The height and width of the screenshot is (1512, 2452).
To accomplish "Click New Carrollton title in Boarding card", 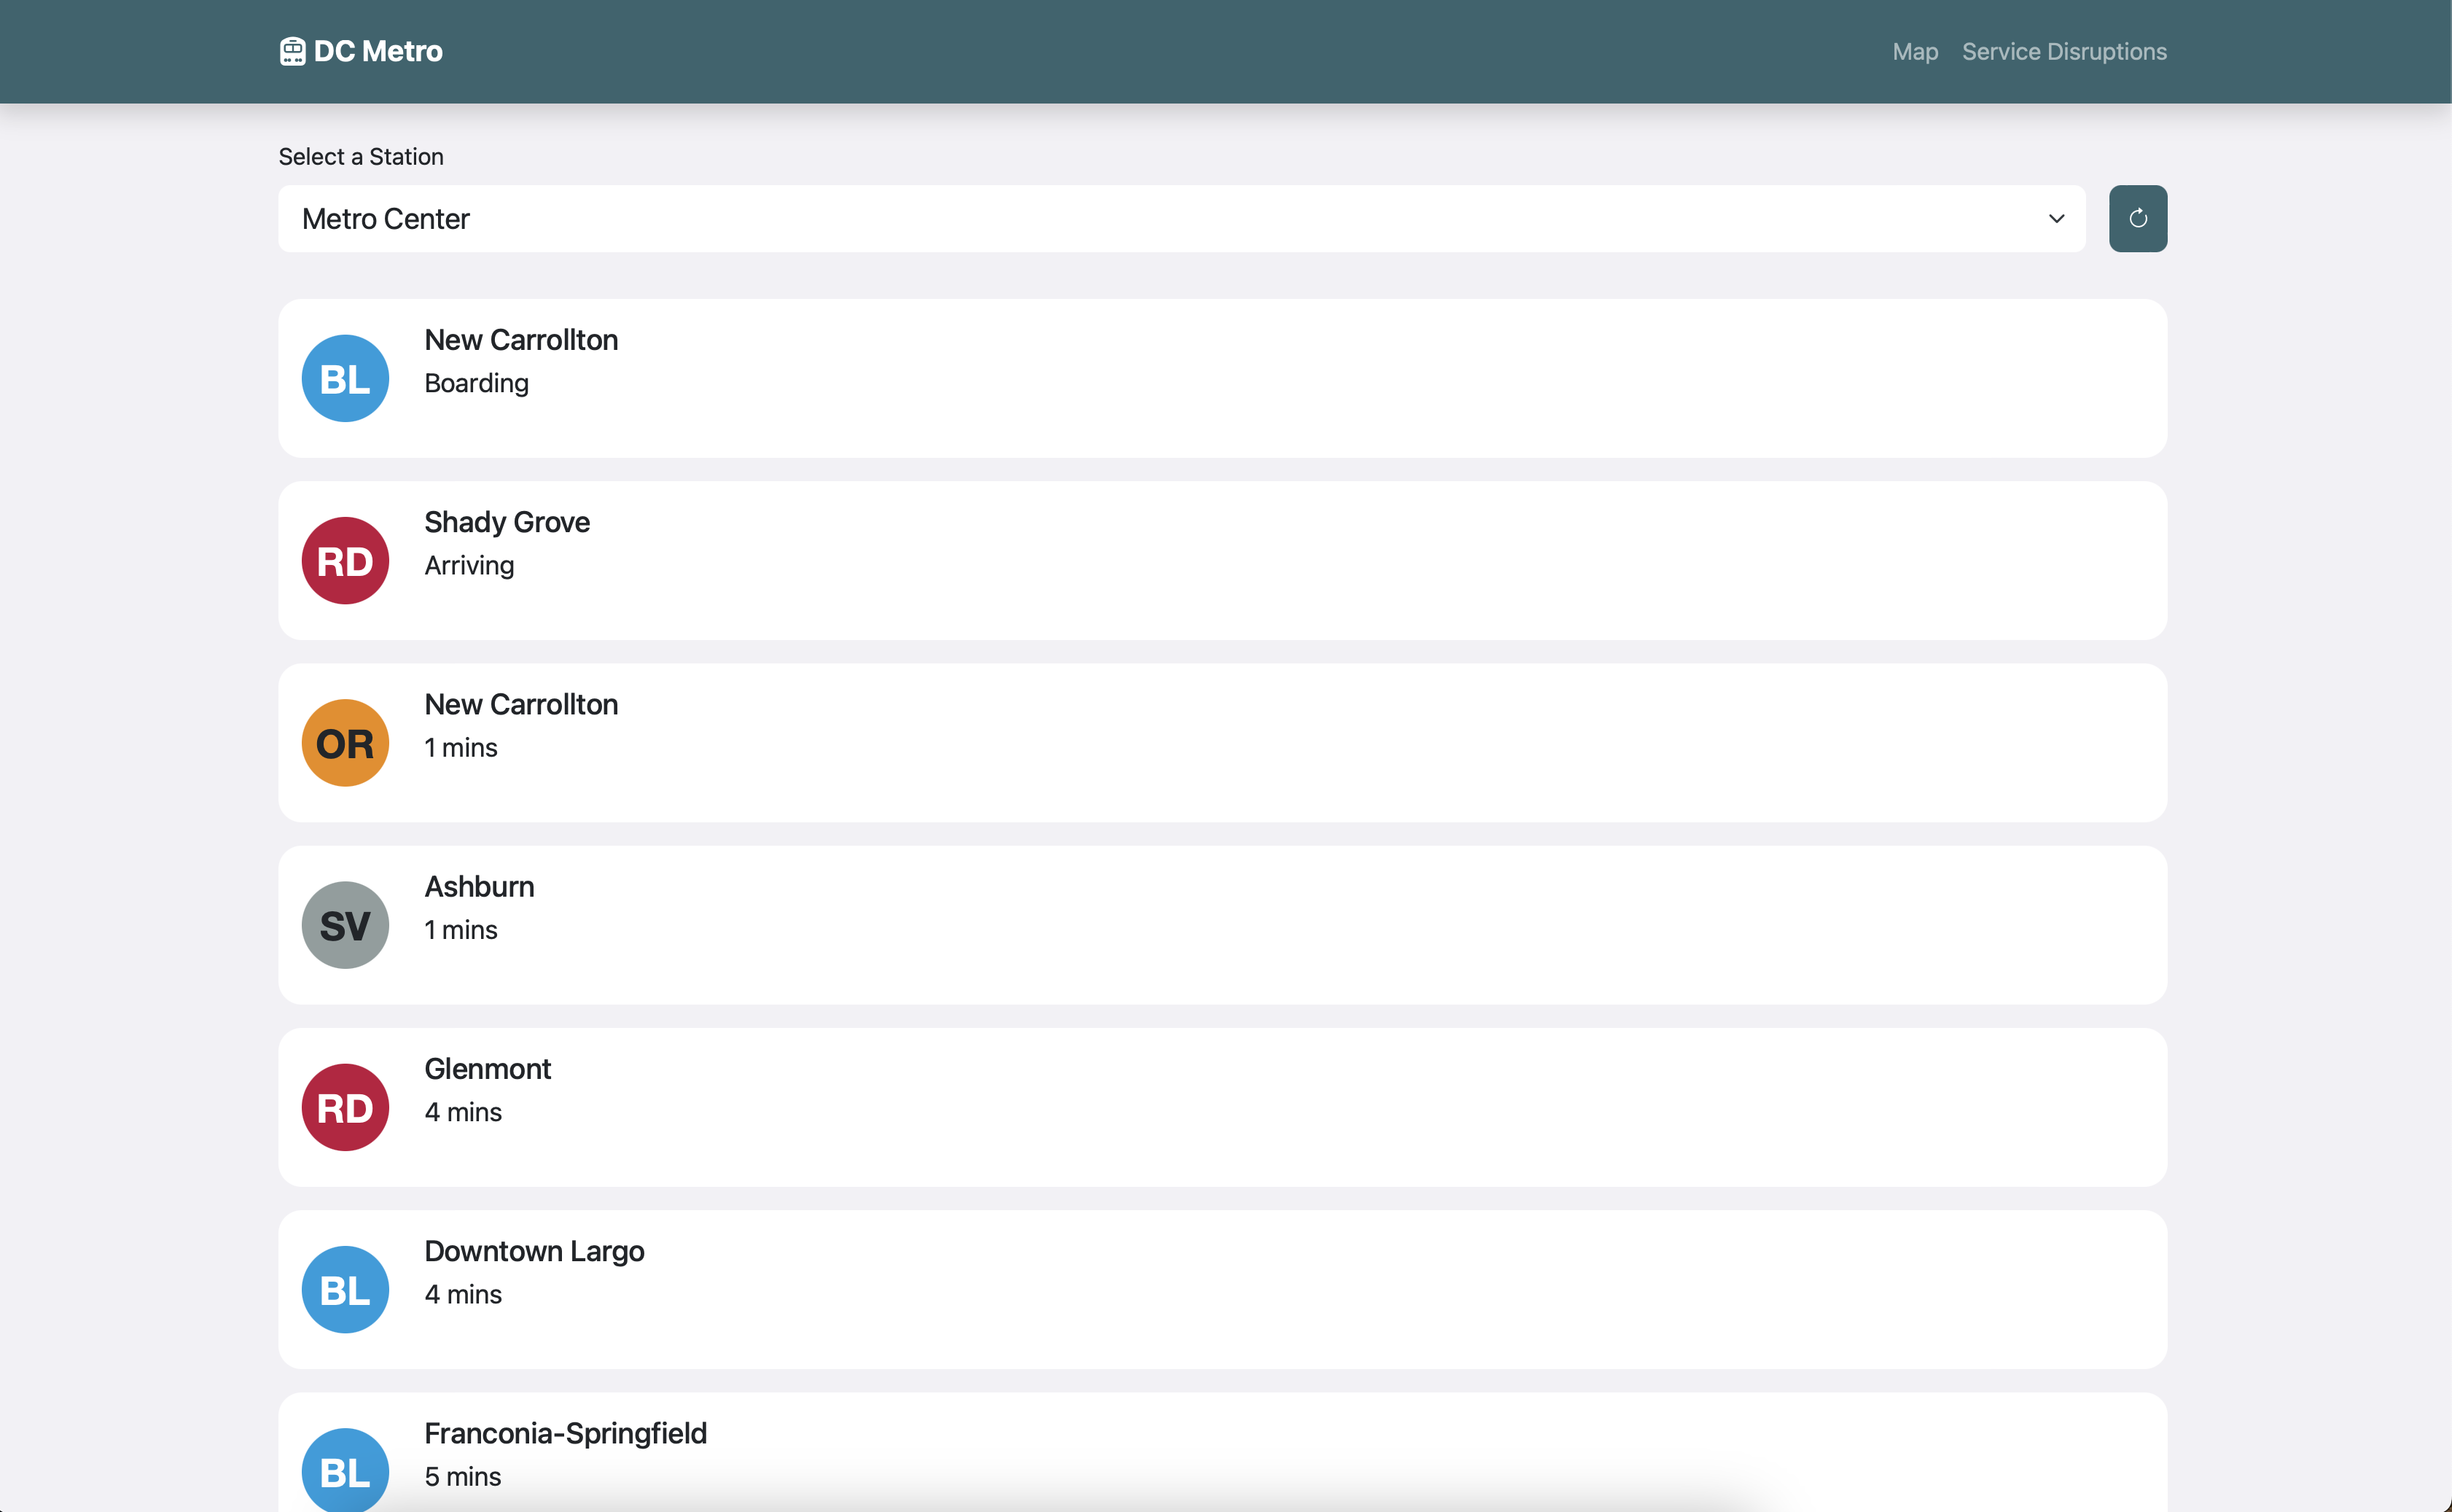I will [520, 340].
